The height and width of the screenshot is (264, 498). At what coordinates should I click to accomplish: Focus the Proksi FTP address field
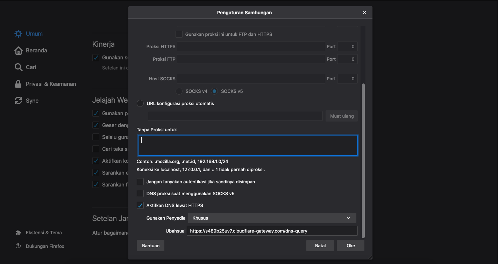(x=251, y=59)
